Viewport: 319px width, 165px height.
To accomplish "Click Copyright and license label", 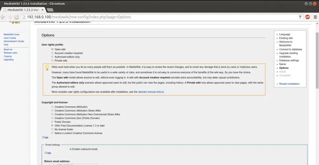I will (x=55, y=103).
